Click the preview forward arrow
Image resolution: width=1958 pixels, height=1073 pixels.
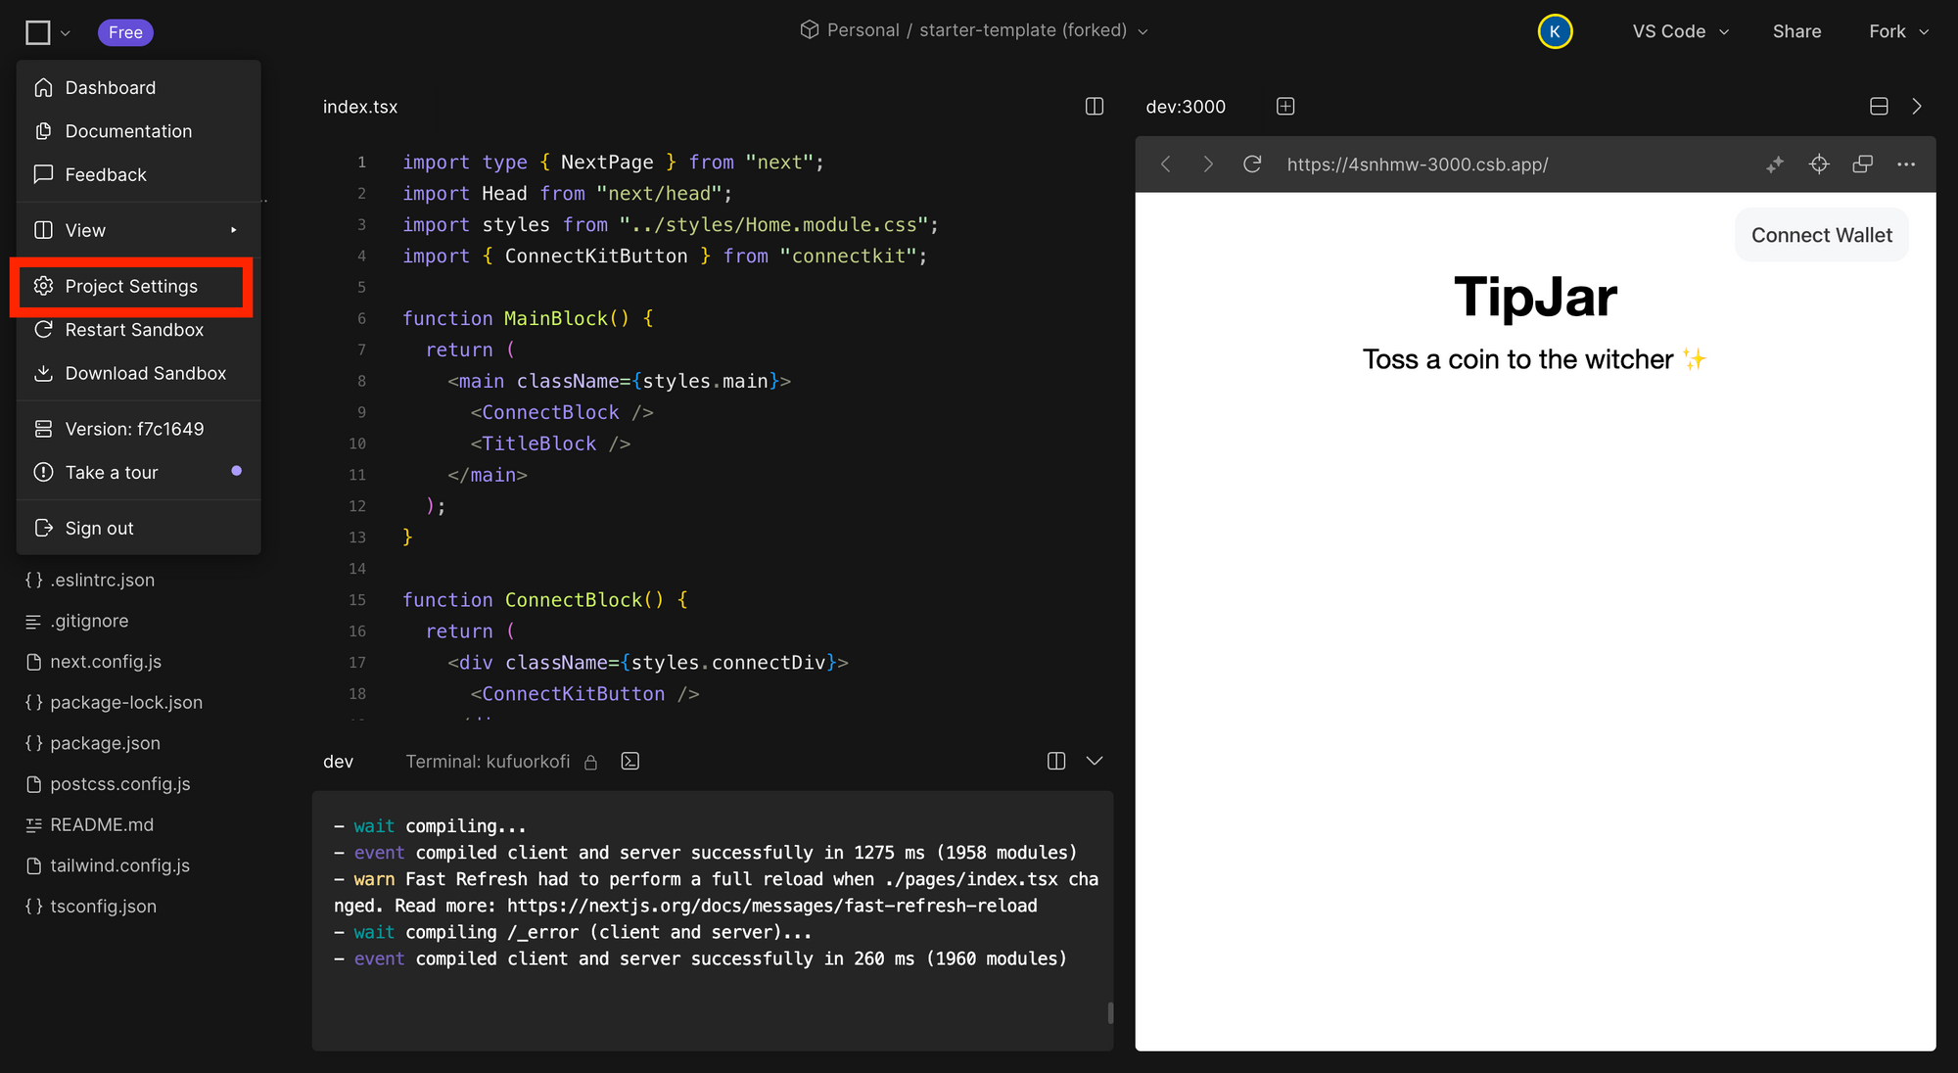[1208, 163]
